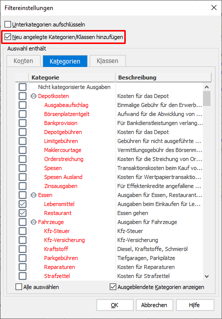Click description 'Kosten für Reparaturen'
The height and width of the screenshot is (319, 222).
click(x=146, y=267)
